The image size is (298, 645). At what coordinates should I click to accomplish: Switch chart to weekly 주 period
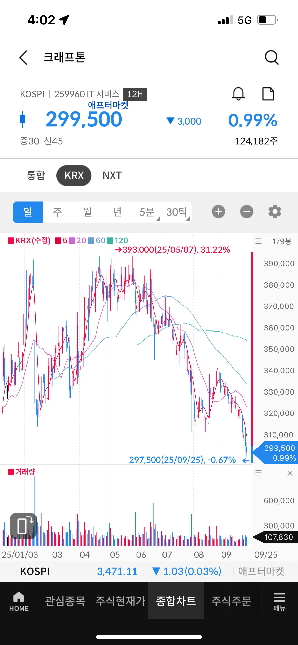tap(58, 212)
